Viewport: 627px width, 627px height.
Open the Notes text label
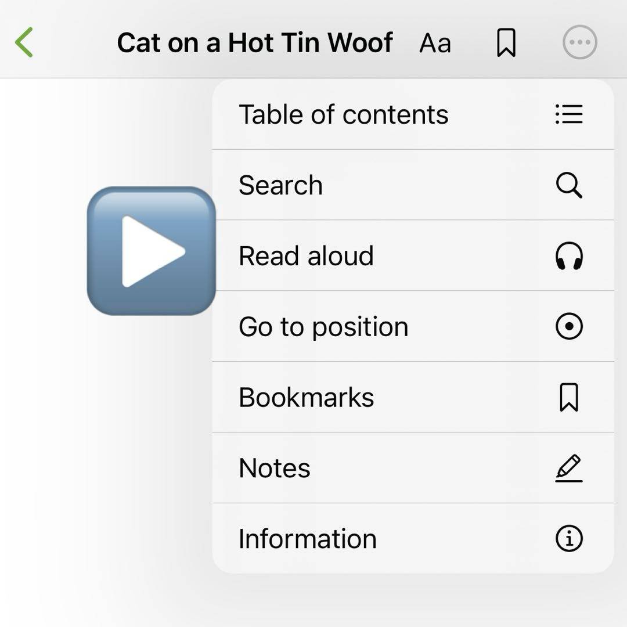[274, 469]
